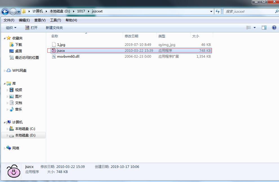Click the jszcx application icon in list

54,50
